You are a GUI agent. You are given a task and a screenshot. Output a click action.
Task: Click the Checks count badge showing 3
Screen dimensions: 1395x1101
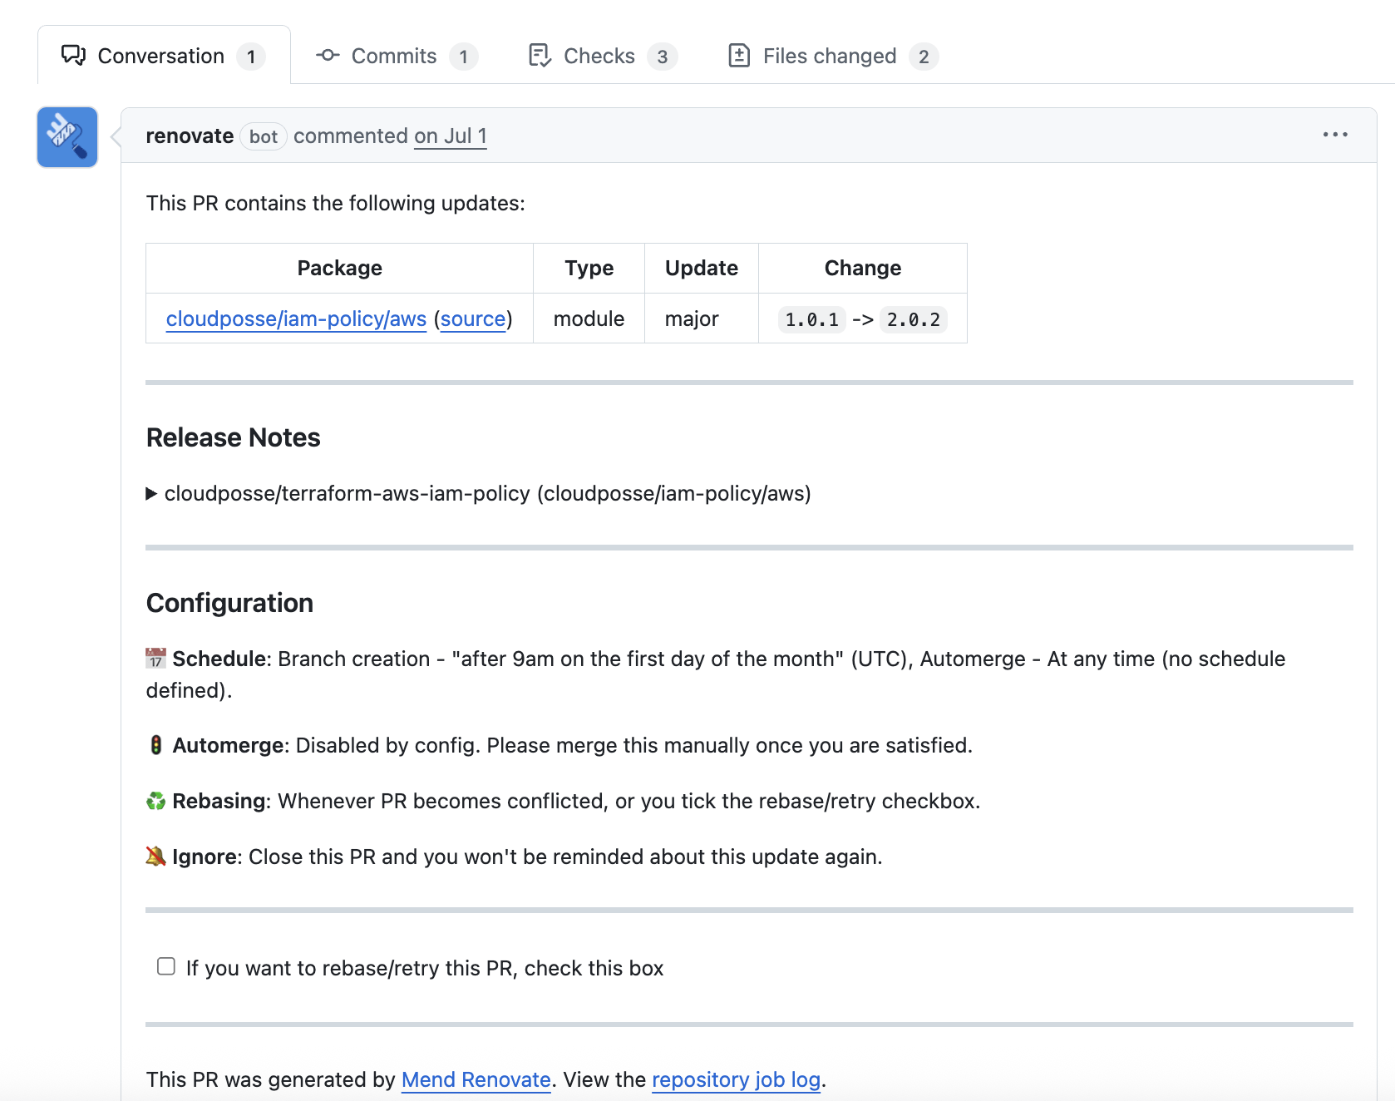point(662,57)
